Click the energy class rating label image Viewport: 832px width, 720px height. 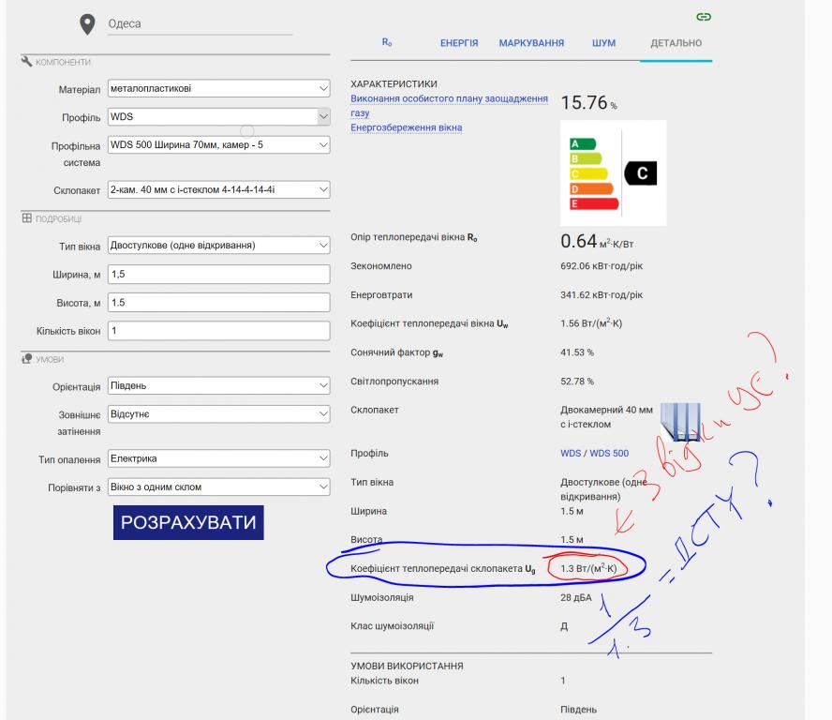(613, 172)
